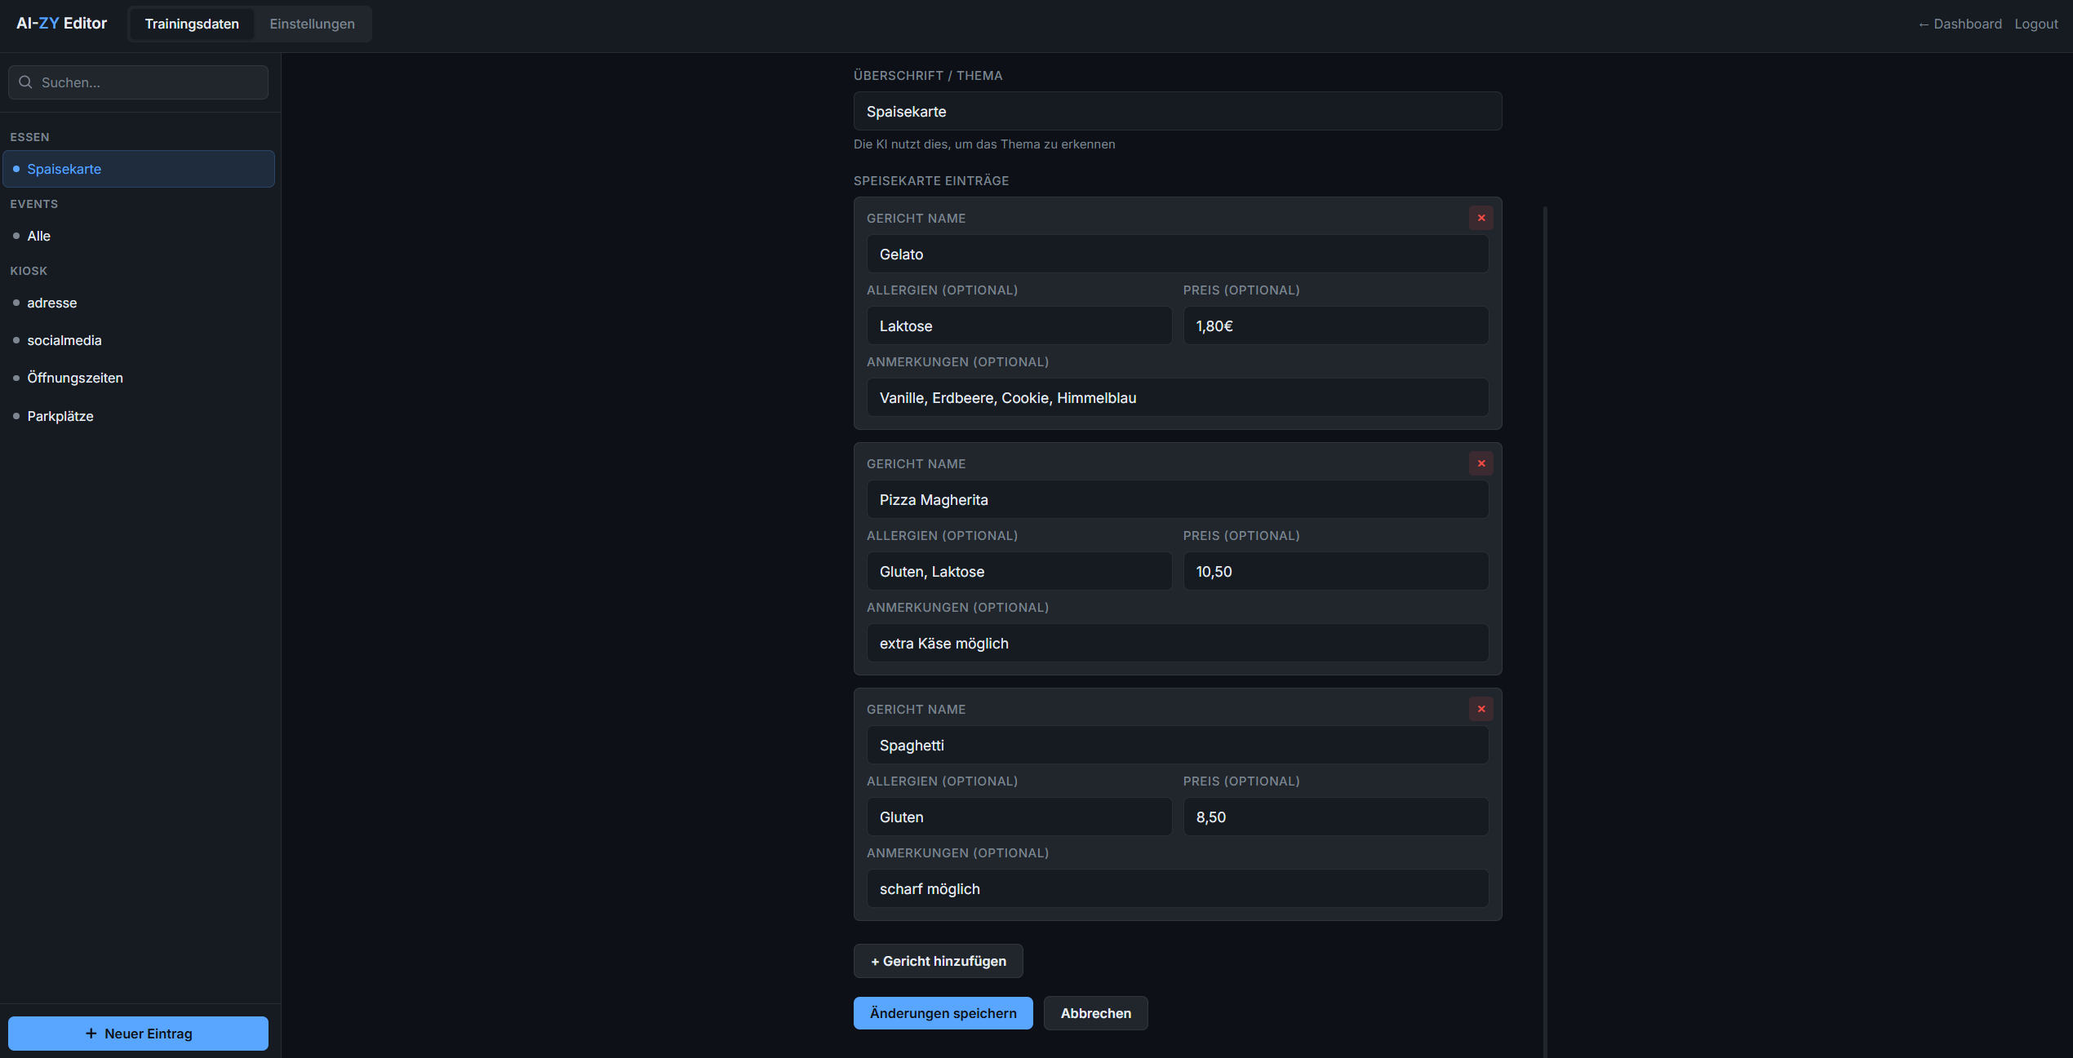Click the Neuer Eintrag button
Screen dimensions: 2073x1058
pos(138,1034)
